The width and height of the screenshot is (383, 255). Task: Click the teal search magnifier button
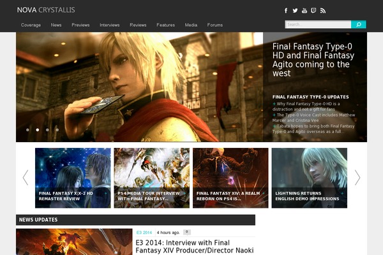(359, 24)
